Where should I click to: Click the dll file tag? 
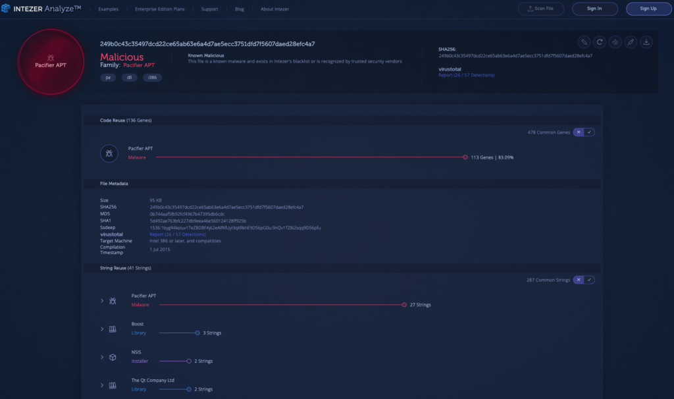click(130, 78)
